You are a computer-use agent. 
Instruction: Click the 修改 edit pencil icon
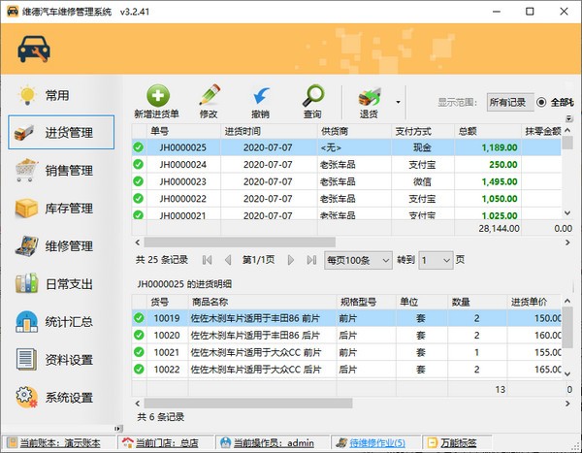209,97
